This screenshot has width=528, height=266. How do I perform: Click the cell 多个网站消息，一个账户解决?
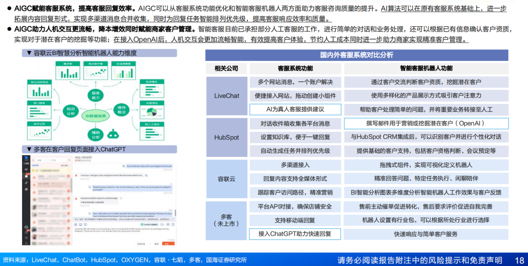[x=295, y=82]
